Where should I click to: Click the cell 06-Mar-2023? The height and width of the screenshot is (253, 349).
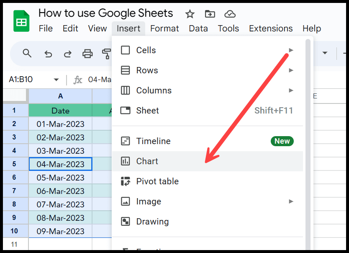click(x=60, y=191)
